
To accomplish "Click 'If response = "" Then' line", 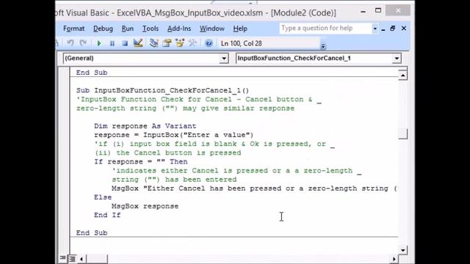I will 141,161.
